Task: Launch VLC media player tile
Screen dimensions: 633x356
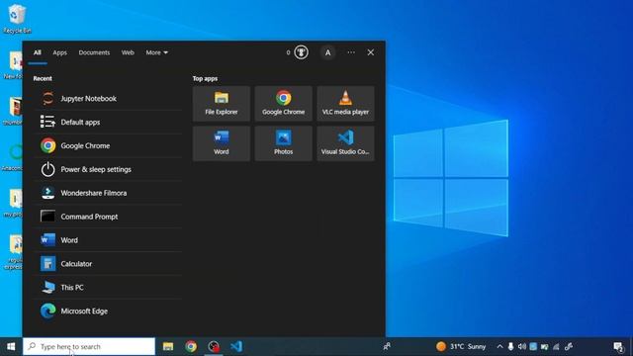Action: 345,103
